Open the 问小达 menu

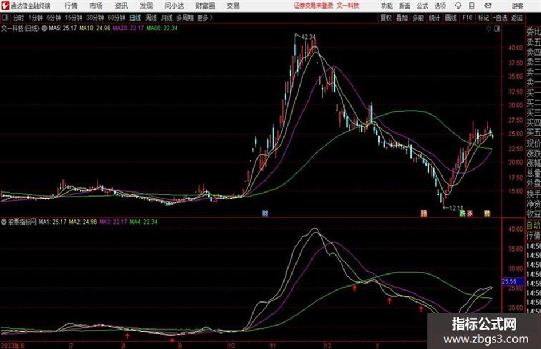coord(174,6)
